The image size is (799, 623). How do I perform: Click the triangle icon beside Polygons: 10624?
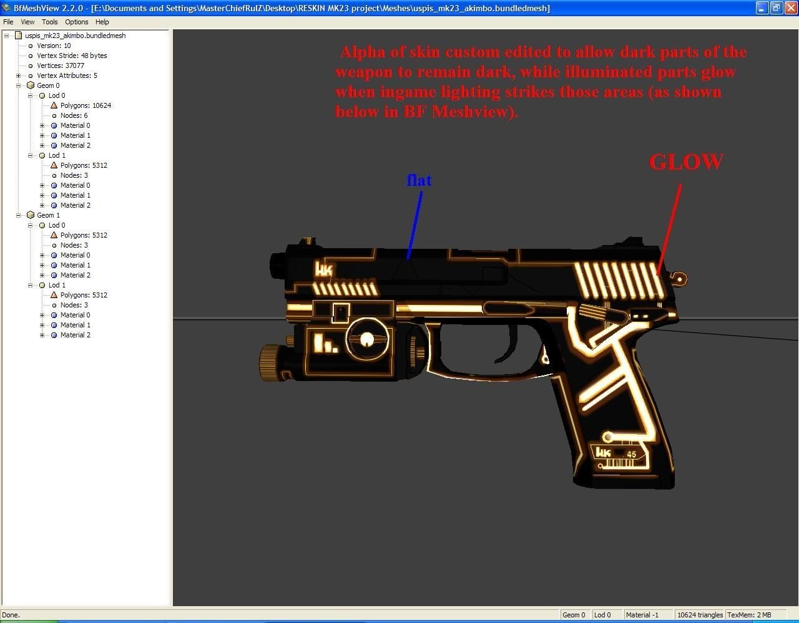coord(54,105)
